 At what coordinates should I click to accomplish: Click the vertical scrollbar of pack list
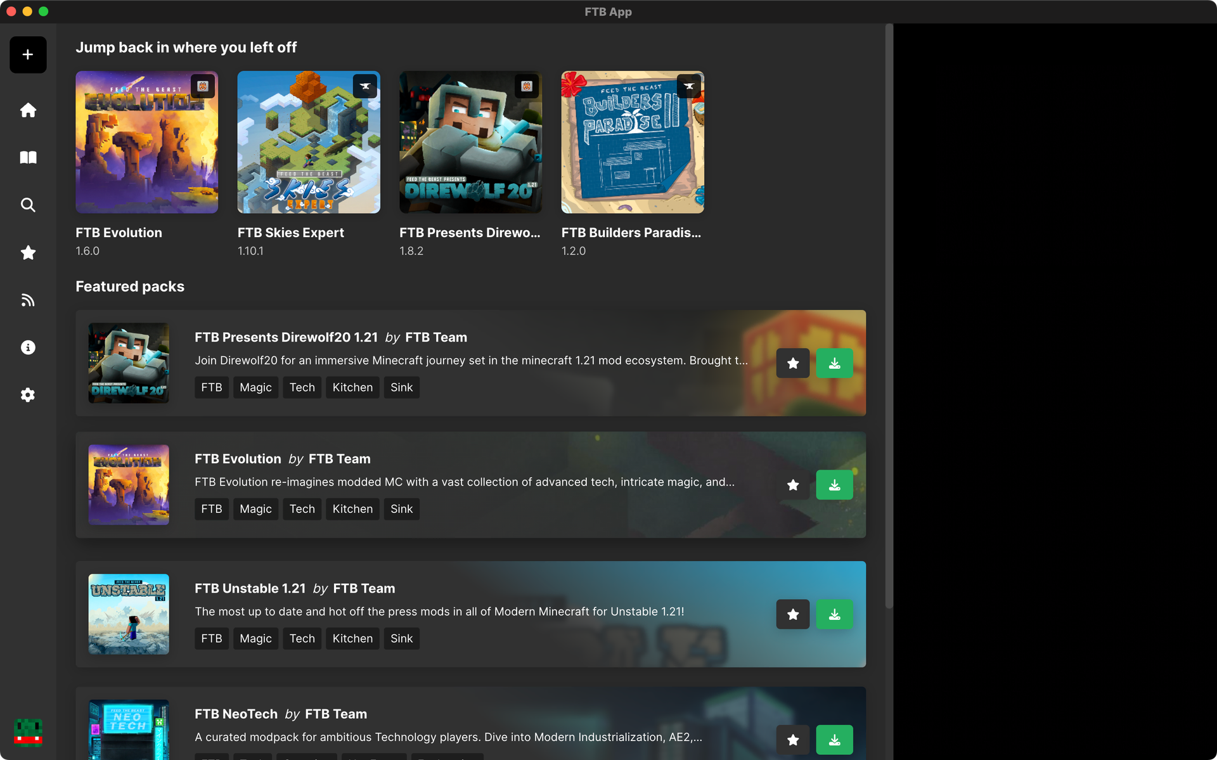(x=889, y=317)
